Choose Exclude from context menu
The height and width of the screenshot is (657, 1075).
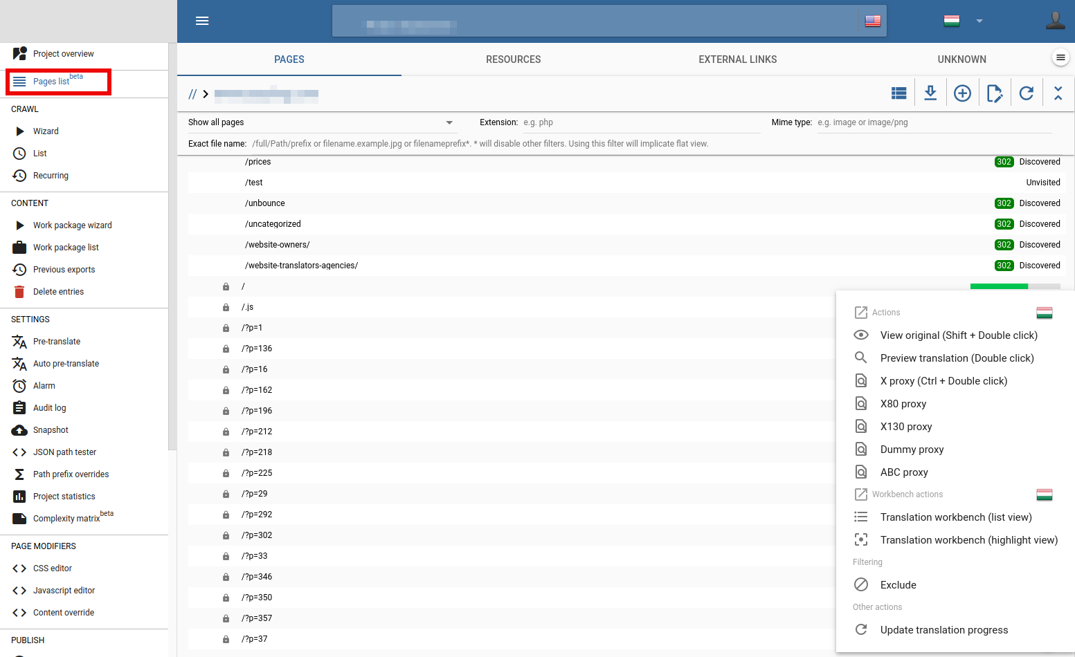click(955, 585)
